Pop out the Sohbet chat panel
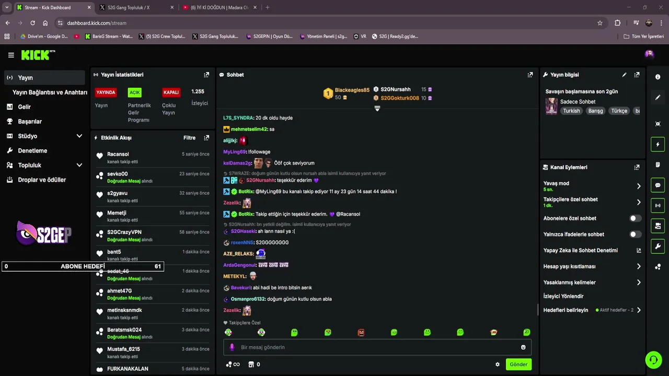The image size is (669, 376). pos(530,75)
